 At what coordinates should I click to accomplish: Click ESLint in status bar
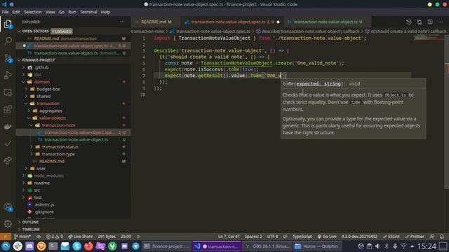391,237
